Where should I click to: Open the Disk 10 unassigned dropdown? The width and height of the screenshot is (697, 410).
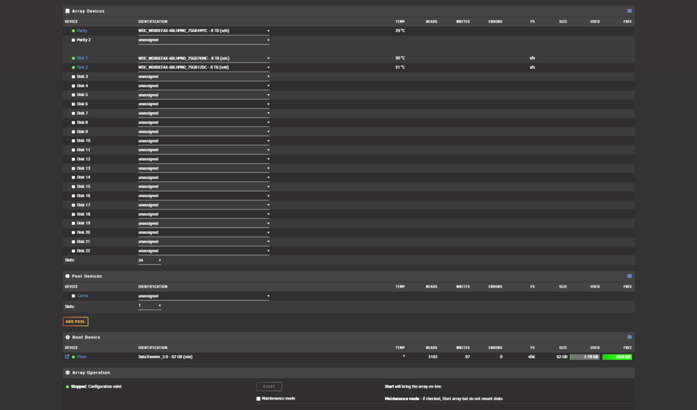click(204, 141)
